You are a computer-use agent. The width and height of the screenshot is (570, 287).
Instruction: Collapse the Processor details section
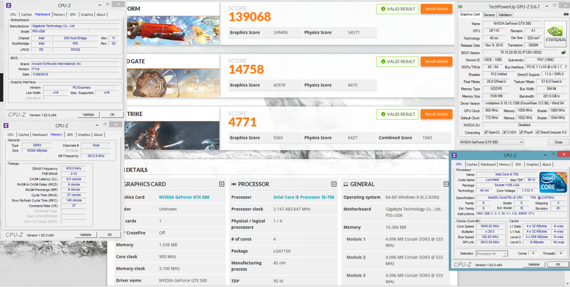tap(334, 184)
